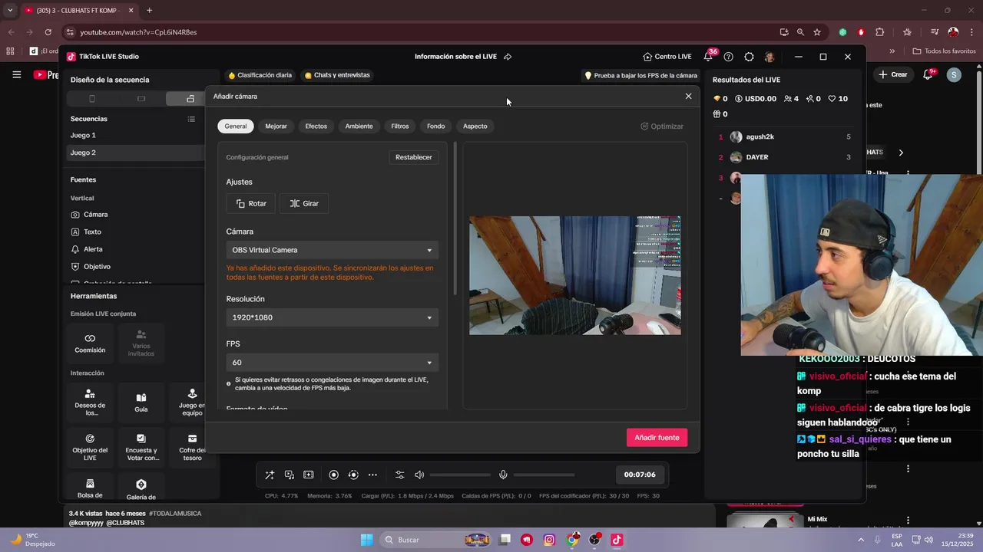
Task: Open the FPS 60 dropdown
Action: [333, 363]
